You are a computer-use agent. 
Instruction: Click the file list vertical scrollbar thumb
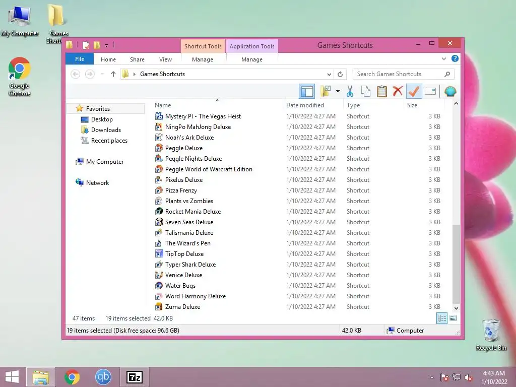point(456,264)
